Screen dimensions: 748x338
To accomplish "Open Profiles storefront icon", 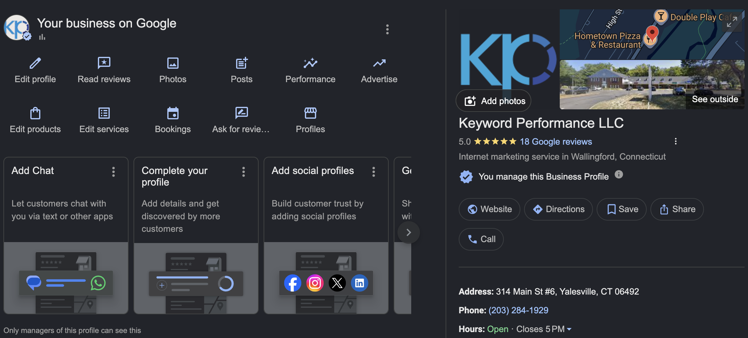I will pyautogui.click(x=310, y=113).
